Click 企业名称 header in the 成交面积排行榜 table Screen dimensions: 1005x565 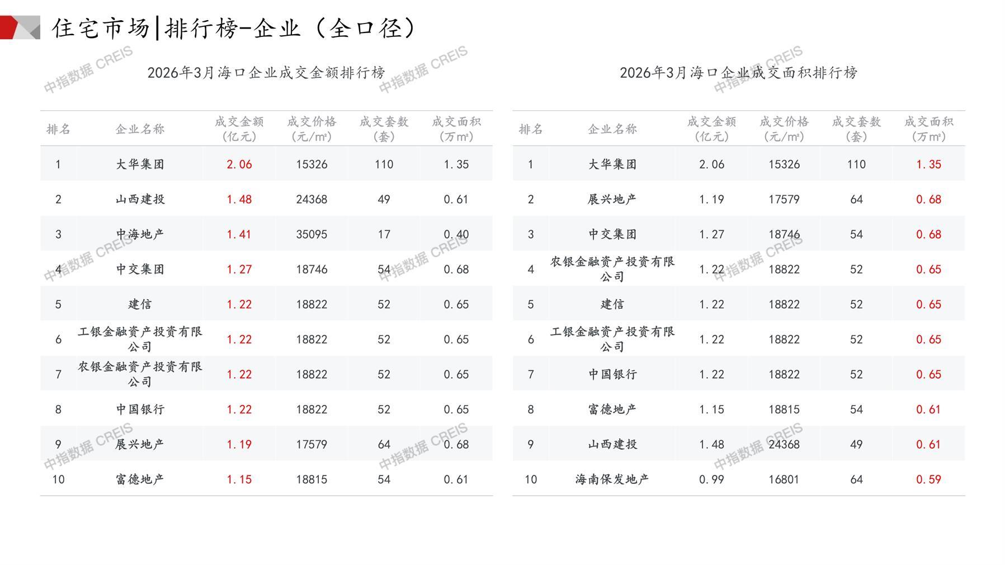pyautogui.click(x=612, y=129)
